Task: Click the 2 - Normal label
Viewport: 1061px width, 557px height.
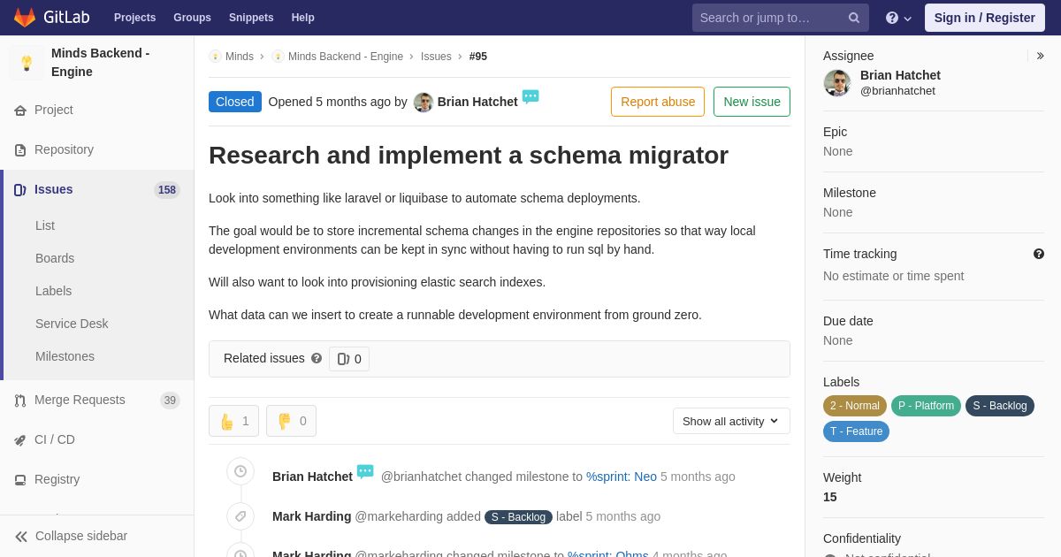Action: point(855,406)
